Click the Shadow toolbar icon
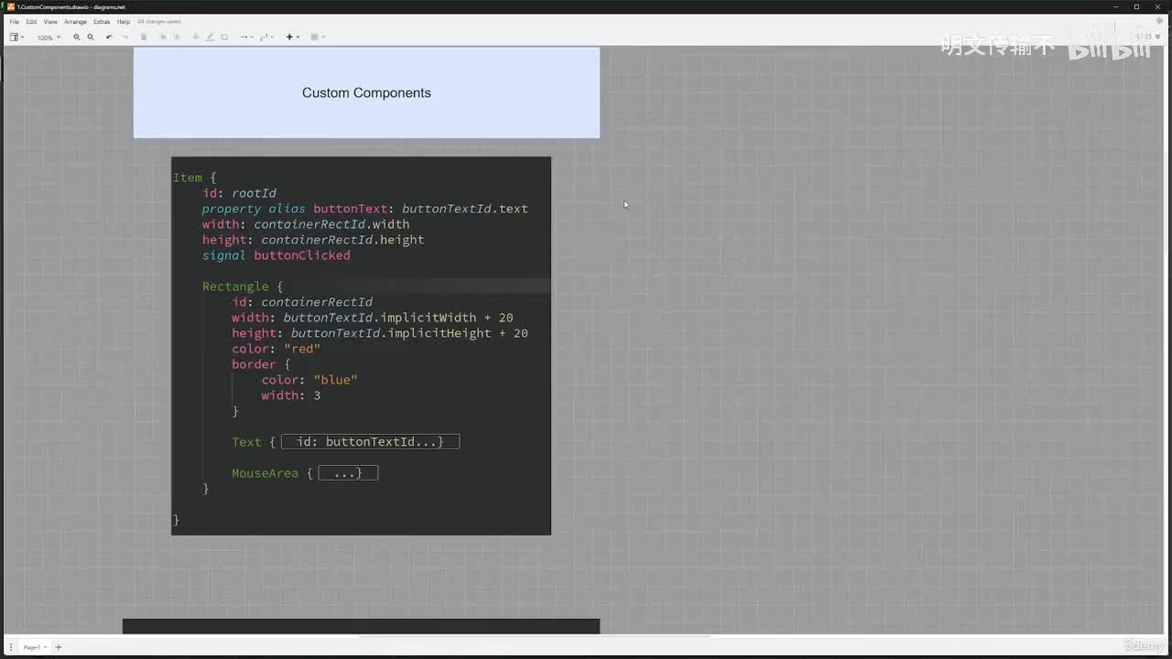The width and height of the screenshot is (1172, 659). pos(224,38)
